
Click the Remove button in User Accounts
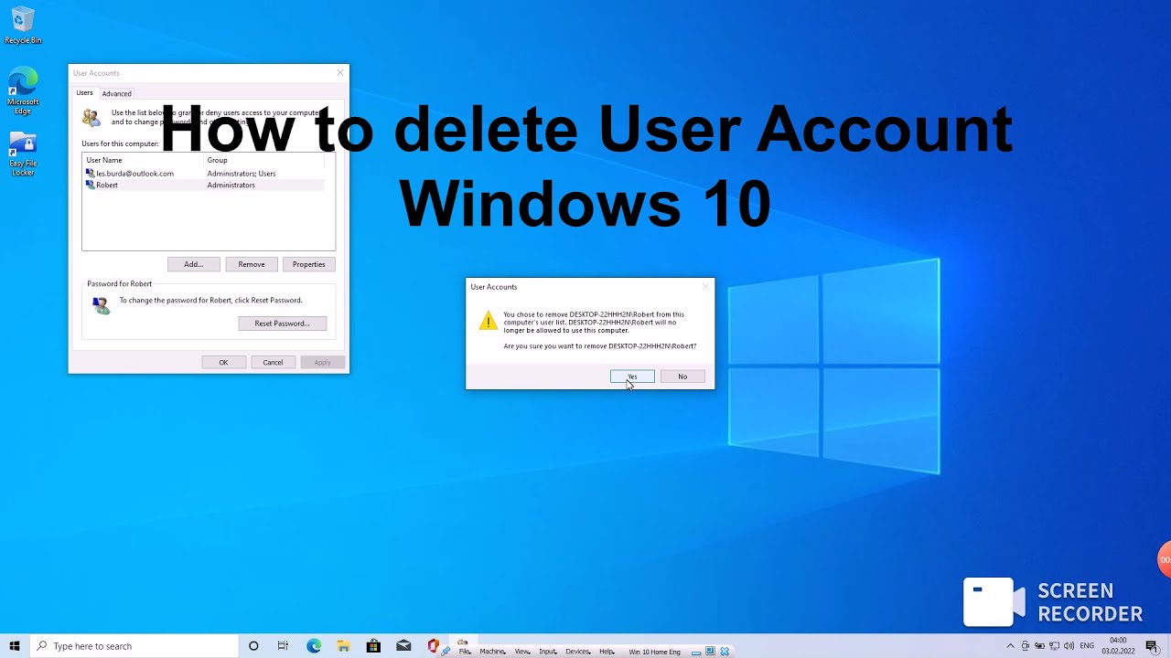[252, 264]
